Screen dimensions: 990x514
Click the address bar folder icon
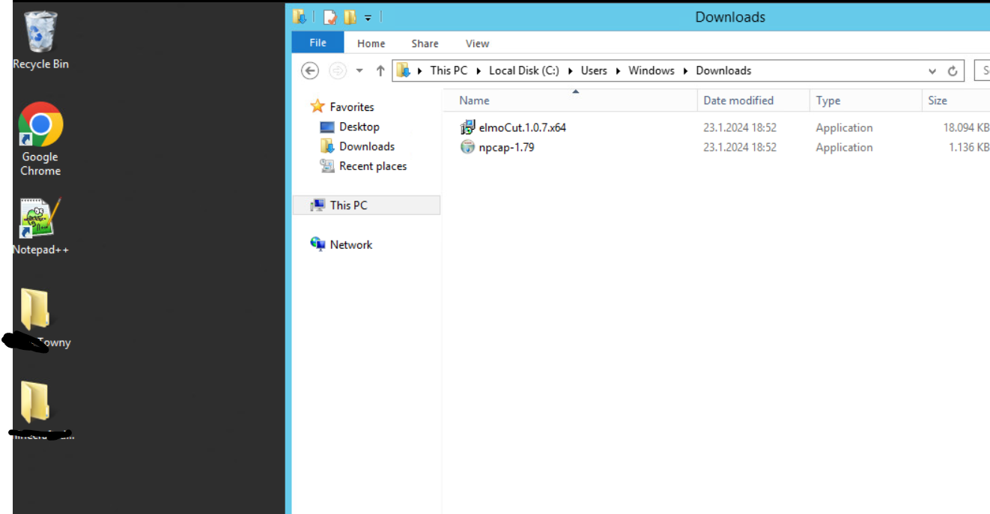coord(404,70)
